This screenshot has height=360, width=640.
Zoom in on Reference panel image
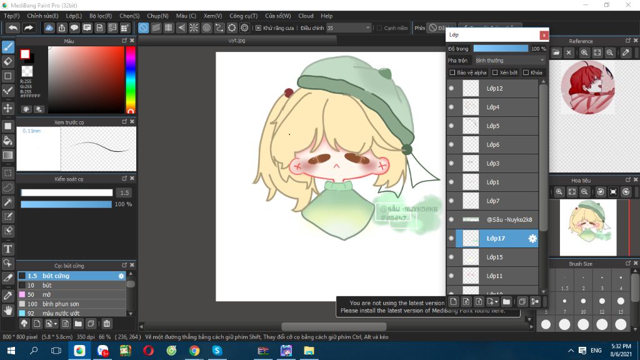point(584,52)
